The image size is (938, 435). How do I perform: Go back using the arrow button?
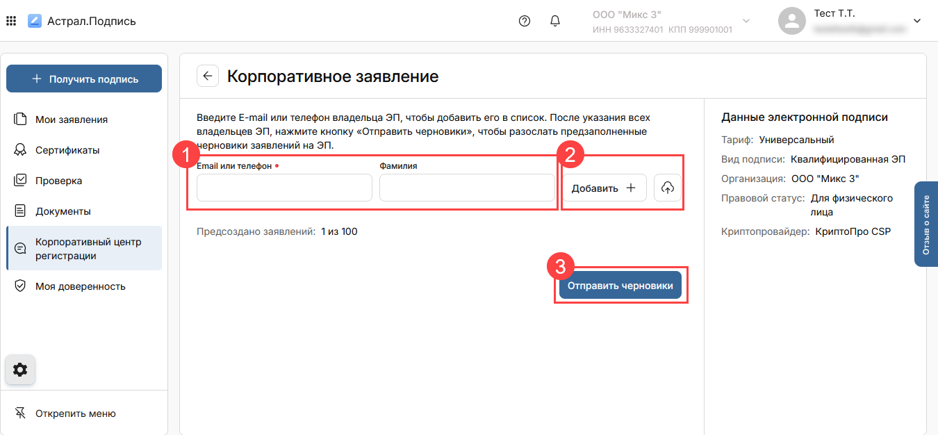[x=207, y=76]
